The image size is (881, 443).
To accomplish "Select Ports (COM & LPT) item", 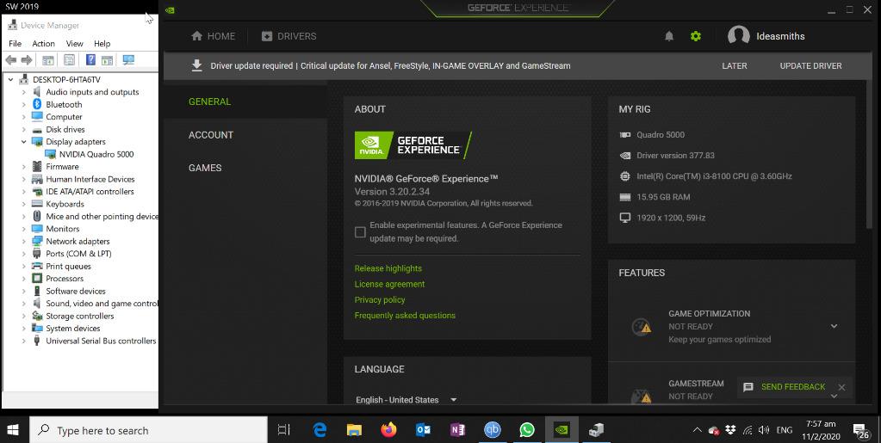I will coord(78,253).
